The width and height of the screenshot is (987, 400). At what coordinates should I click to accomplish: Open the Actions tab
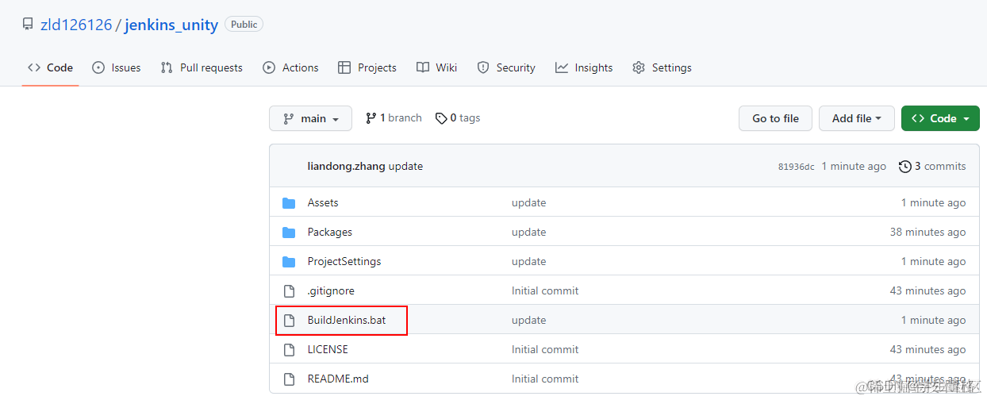(x=290, y=67)
